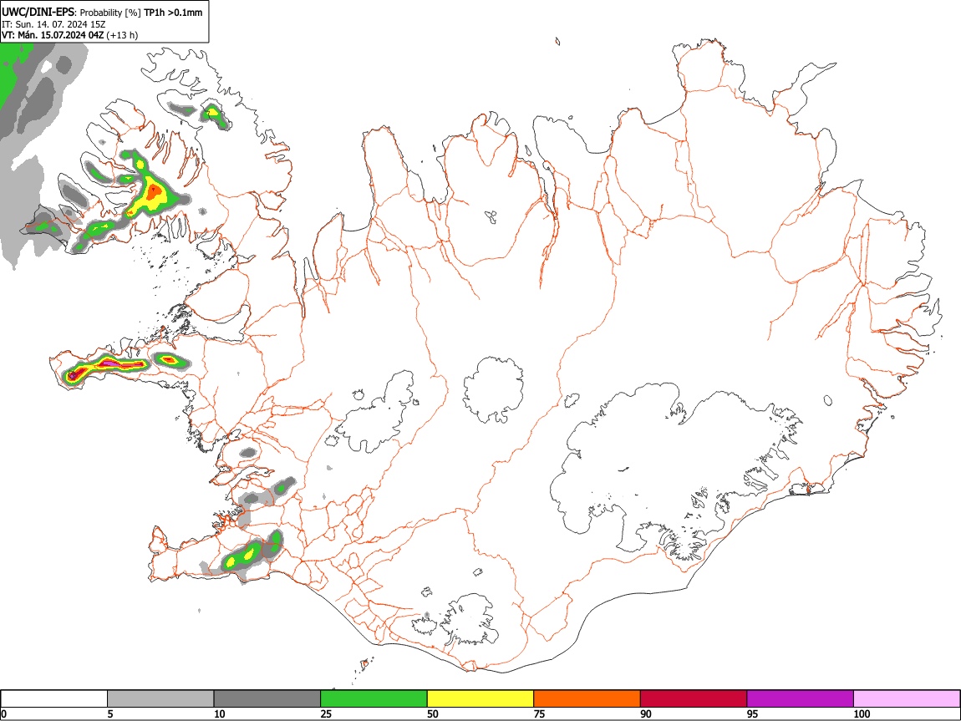Click the green 25–50% legend swatch
Viewport: 961px width, 721px height.
point(374,699)
